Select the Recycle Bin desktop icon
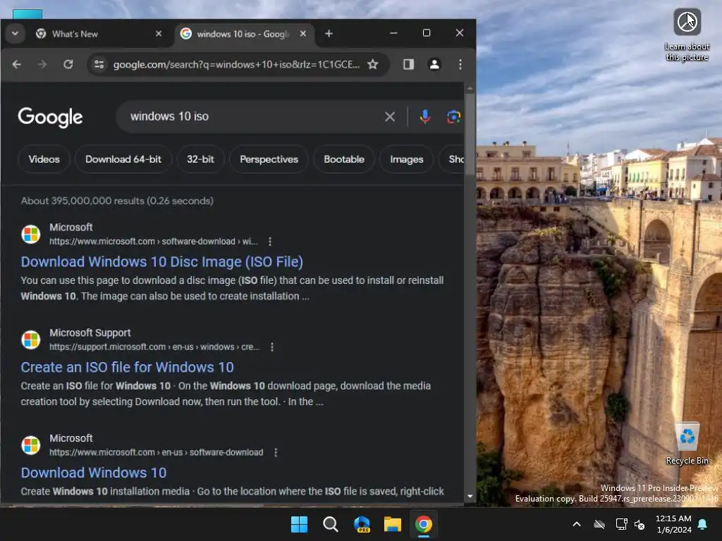The width and height of the screenshot is (722, 541). 687,444
